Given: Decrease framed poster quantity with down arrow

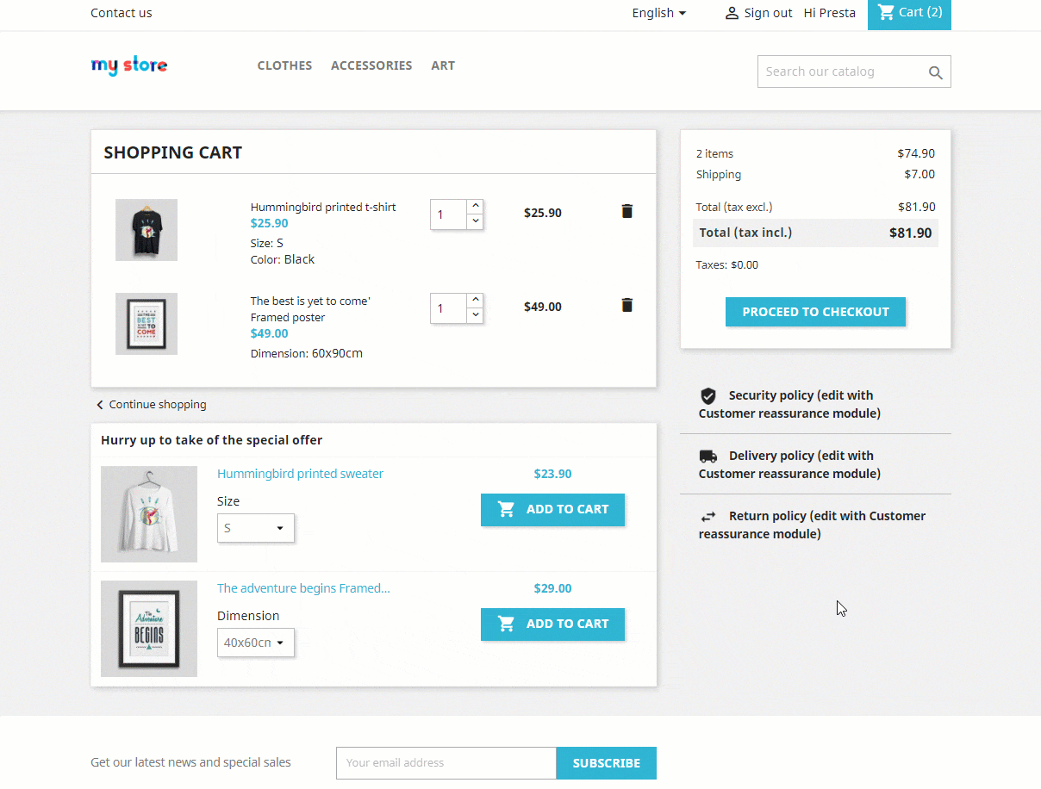Looking at the screenshot, I should [475, 315].
